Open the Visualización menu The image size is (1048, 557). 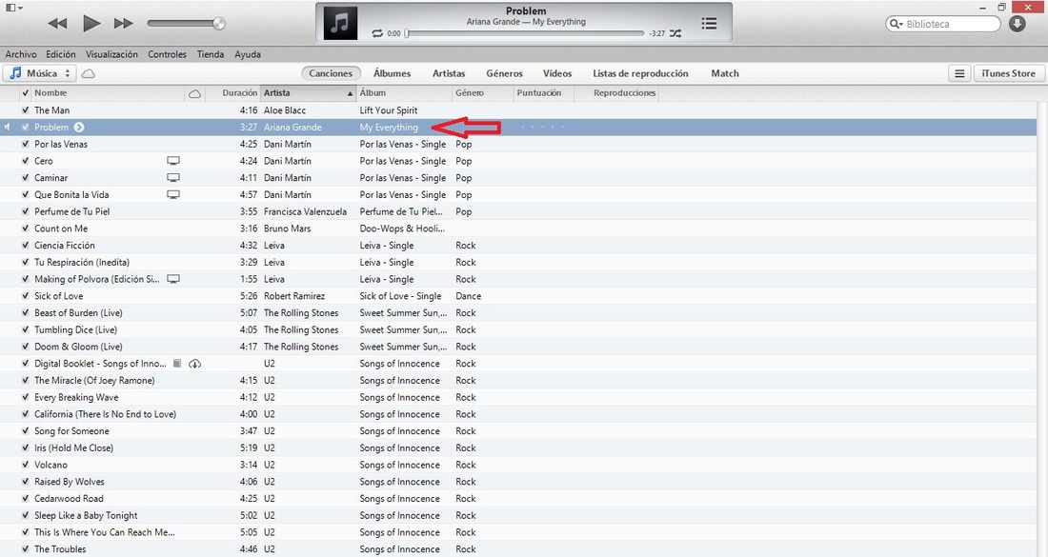pos(111,55)
